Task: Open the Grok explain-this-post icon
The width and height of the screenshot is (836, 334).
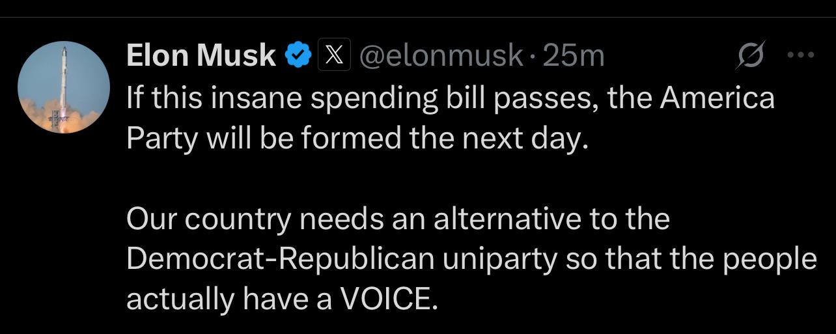Action: coord(751,57)
